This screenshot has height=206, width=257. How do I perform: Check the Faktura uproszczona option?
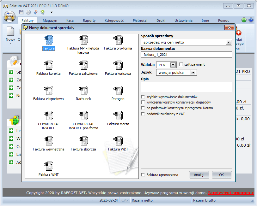pyautogui.click(x=143, y=175)
